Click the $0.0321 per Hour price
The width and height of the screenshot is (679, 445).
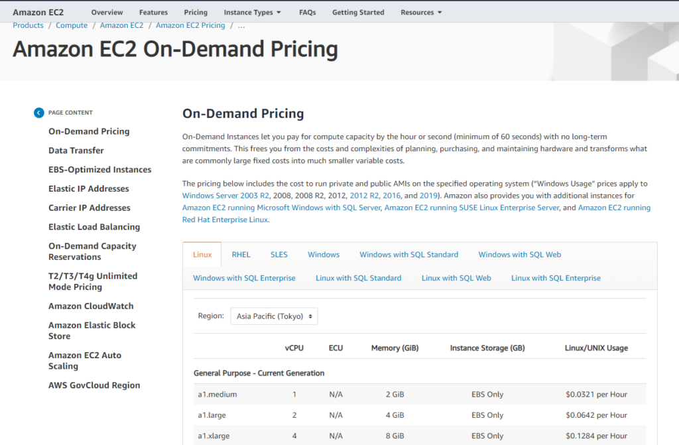596,395
